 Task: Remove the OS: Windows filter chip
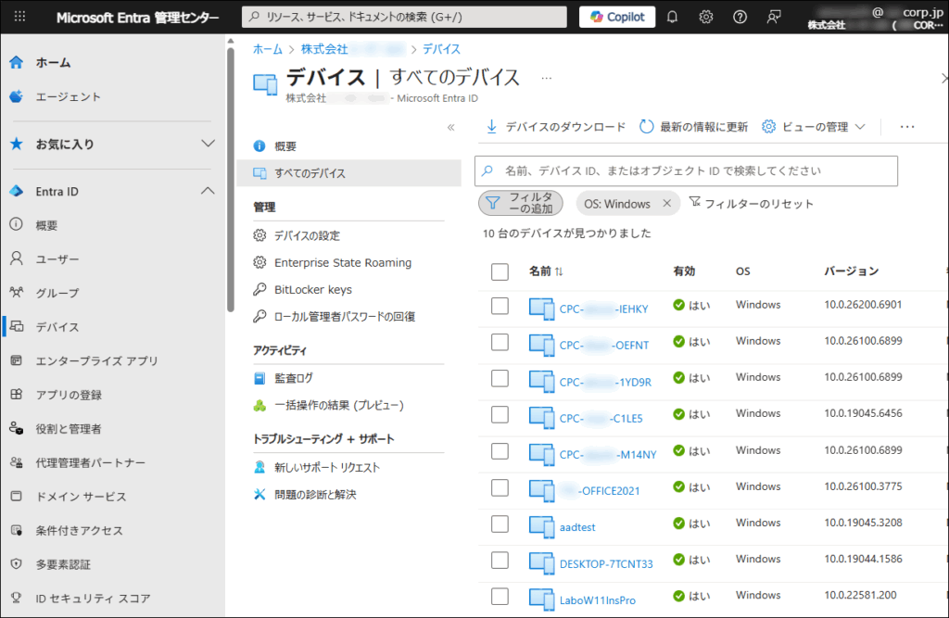pyautogui.click(x=666, y=204)
